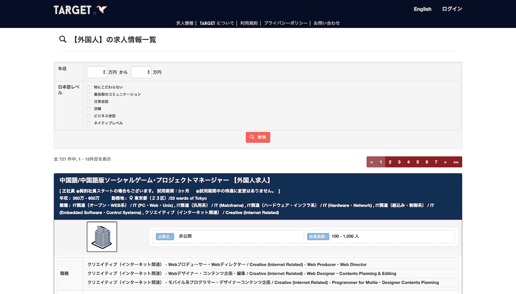
Task: Open 求人情報 in the navigation menu
Action: [185, 23]
